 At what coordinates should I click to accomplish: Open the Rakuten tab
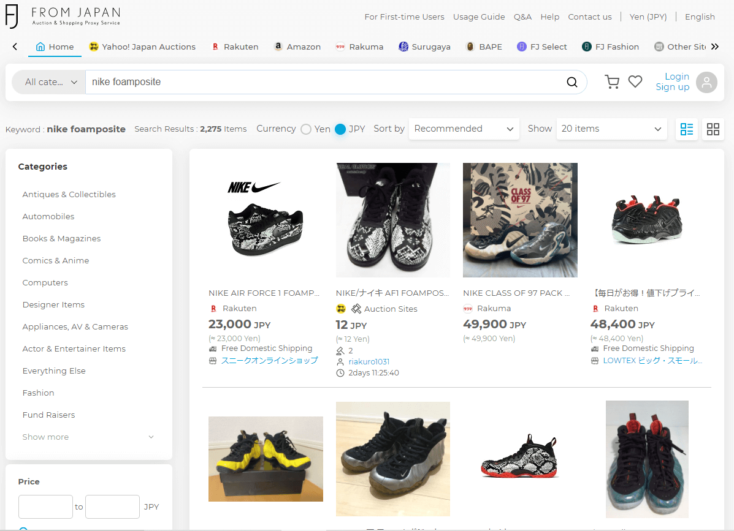tap(235, 47)
